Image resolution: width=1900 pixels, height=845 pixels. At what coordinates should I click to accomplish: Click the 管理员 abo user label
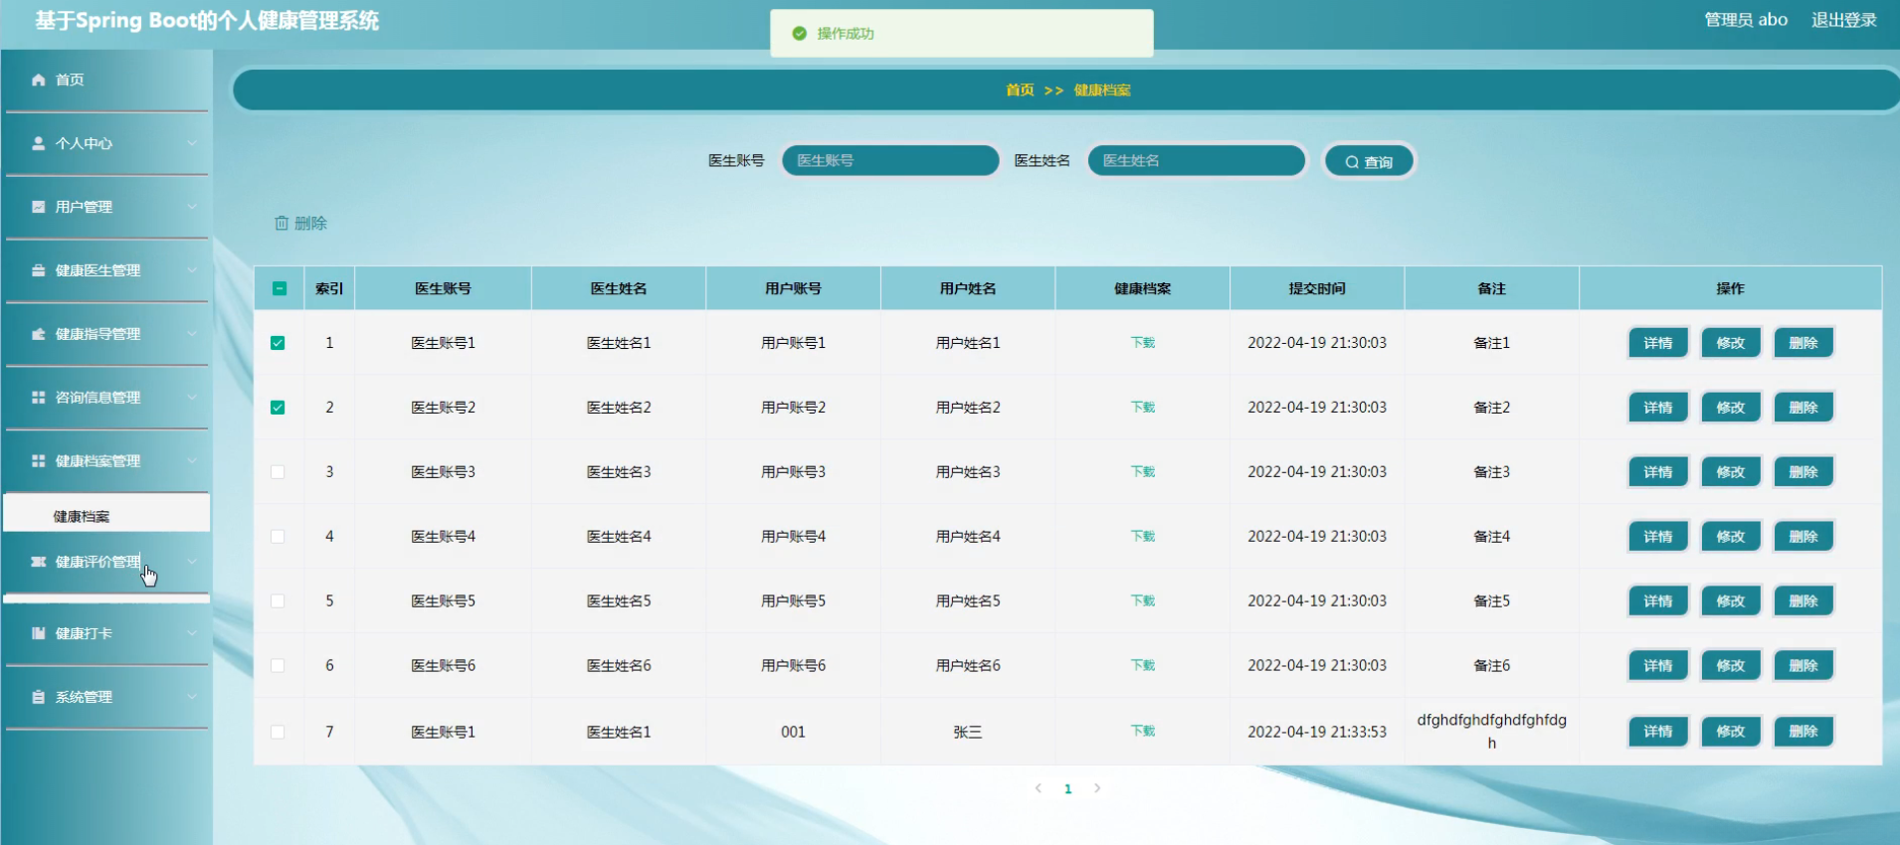coord(1746,20)
